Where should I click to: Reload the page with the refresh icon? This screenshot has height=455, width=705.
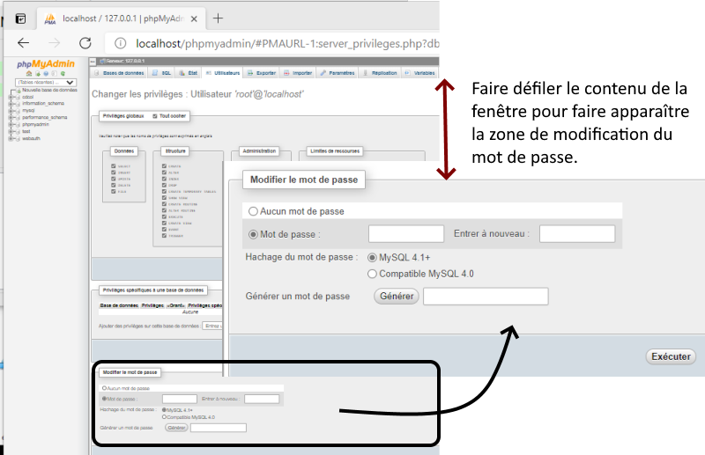(85, 43)
